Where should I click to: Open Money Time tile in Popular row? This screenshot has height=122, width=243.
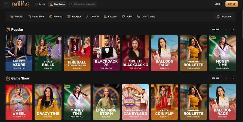click(222, 53)
